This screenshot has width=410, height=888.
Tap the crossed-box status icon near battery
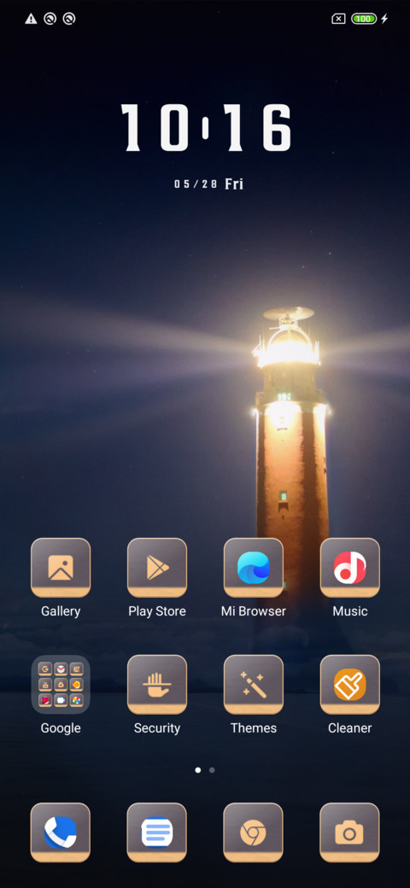pos(338,19)
